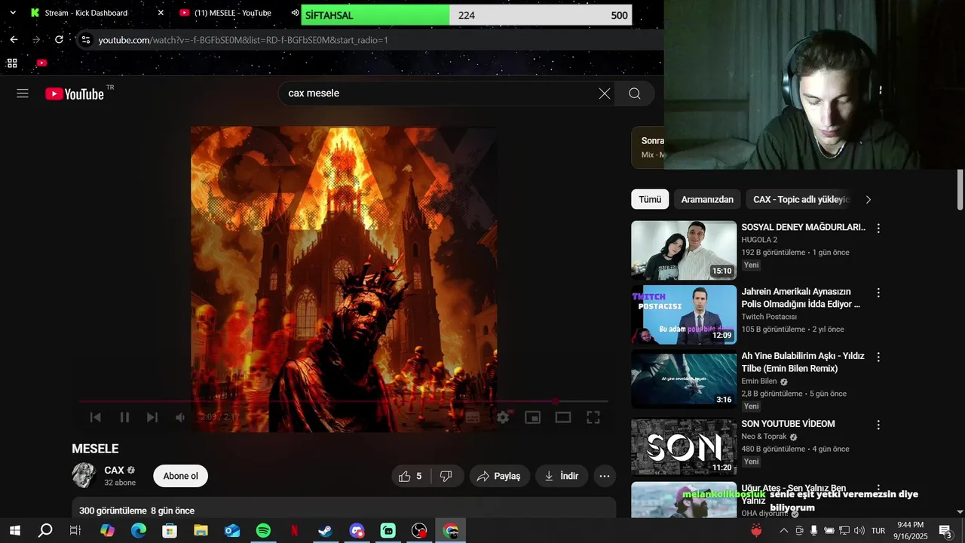Screen dimensions: 965x543
Task: Open Task View on taskbar
Action: (x=75, y=530)
